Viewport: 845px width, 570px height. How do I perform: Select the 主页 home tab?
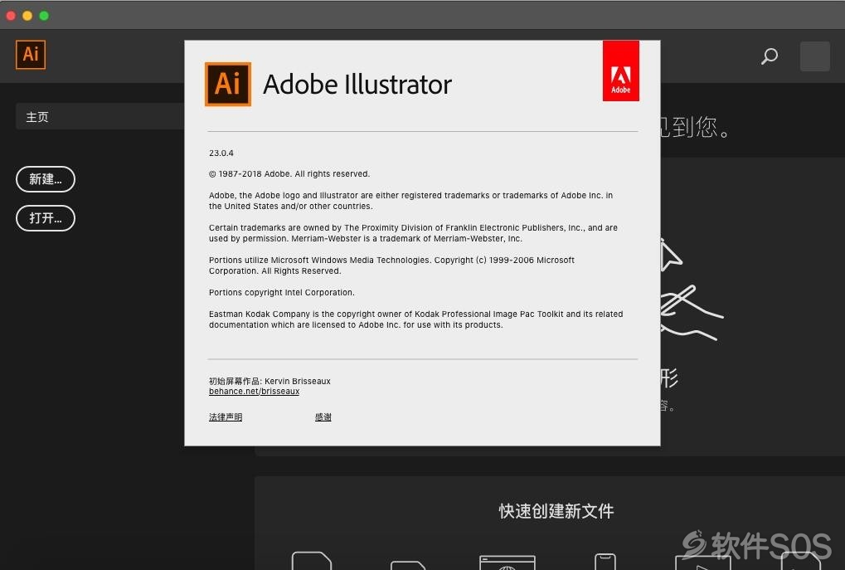[x=100, y=116]
